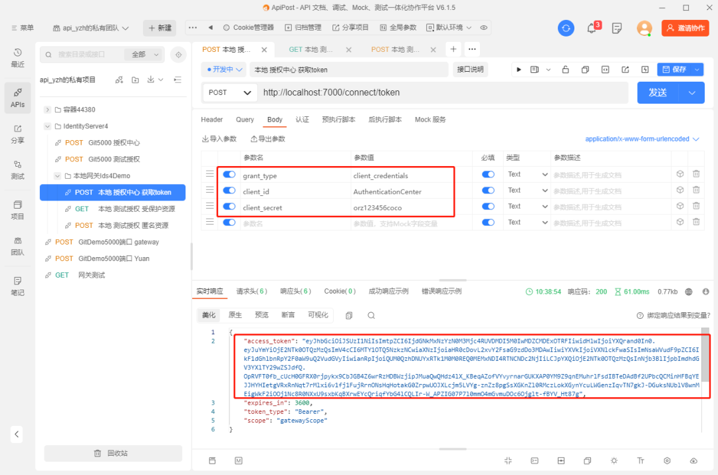Download the response via download icon
The height and width of the screenshot is (475, 718).
click(x=705, y=292)
